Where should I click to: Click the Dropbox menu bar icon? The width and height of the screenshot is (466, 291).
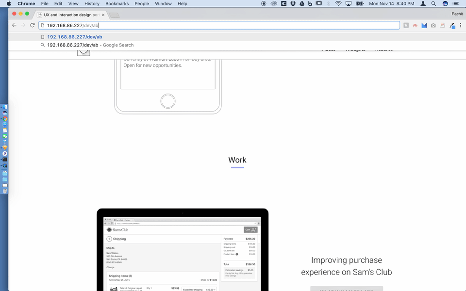pos(293,3)
